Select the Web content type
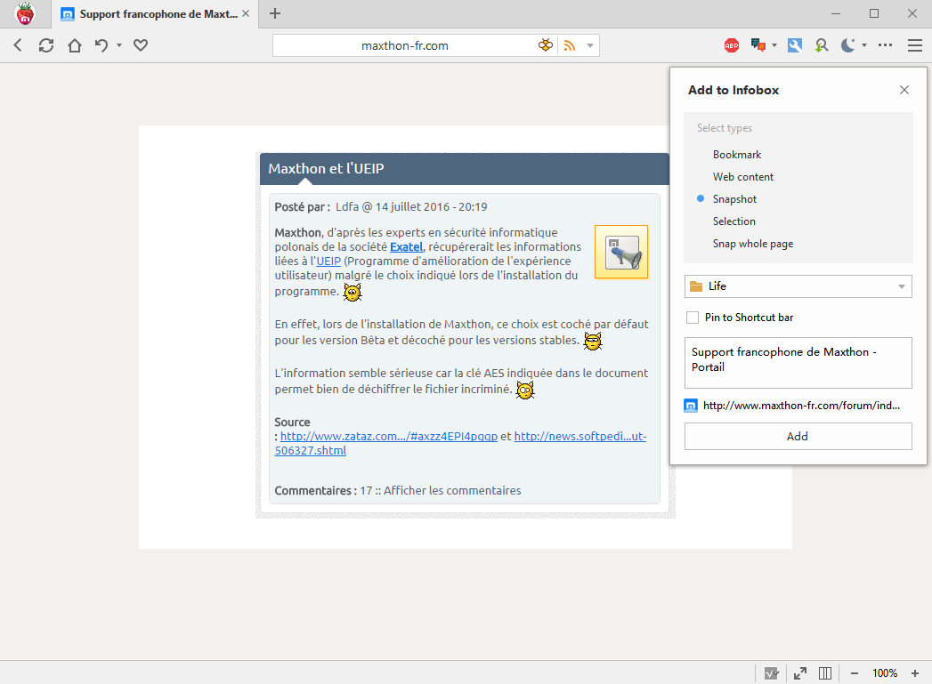This screenshot has width=932, height=684. click(743, 177)
